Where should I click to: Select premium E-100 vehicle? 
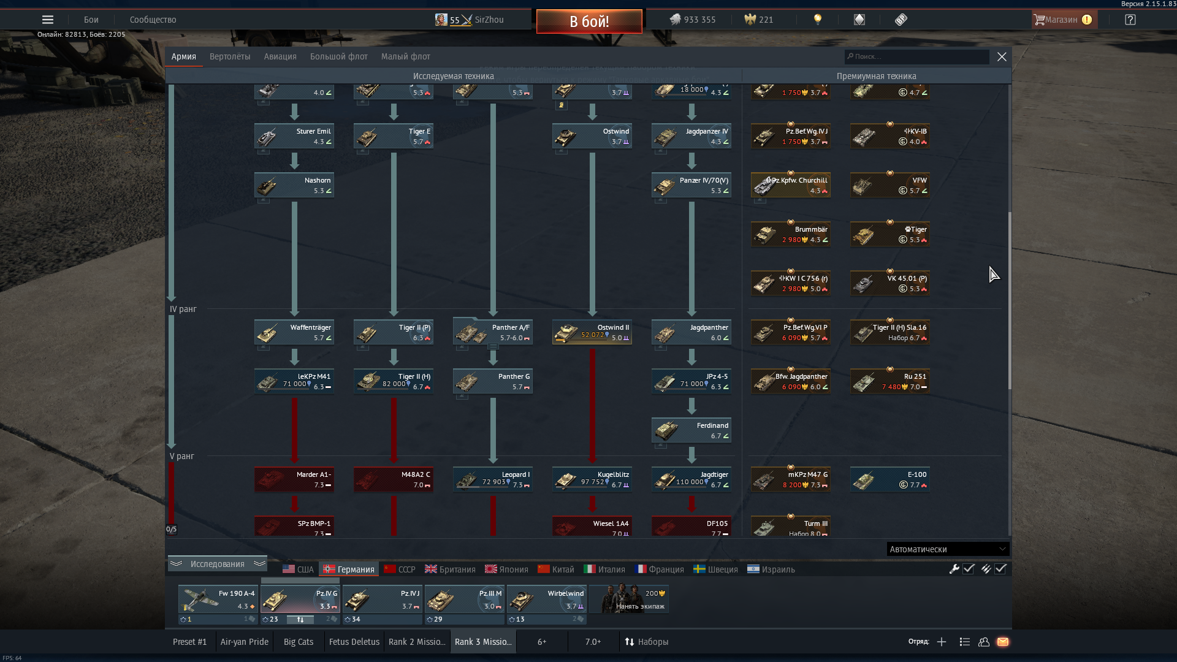pyautogui.click(x=890, y=479)
